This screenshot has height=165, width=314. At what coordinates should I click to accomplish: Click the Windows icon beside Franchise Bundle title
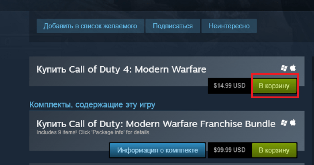(x=284, y=123)
